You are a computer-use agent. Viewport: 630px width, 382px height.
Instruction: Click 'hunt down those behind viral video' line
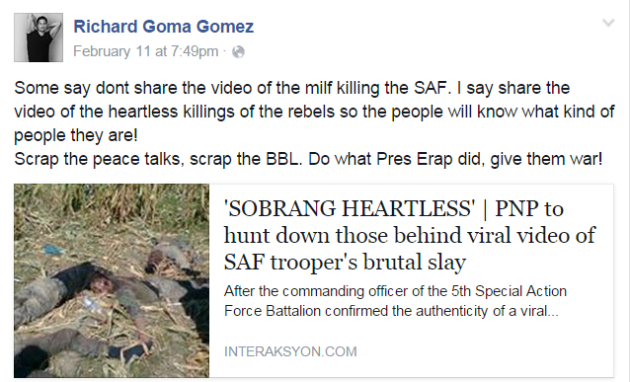pos(410,235)
